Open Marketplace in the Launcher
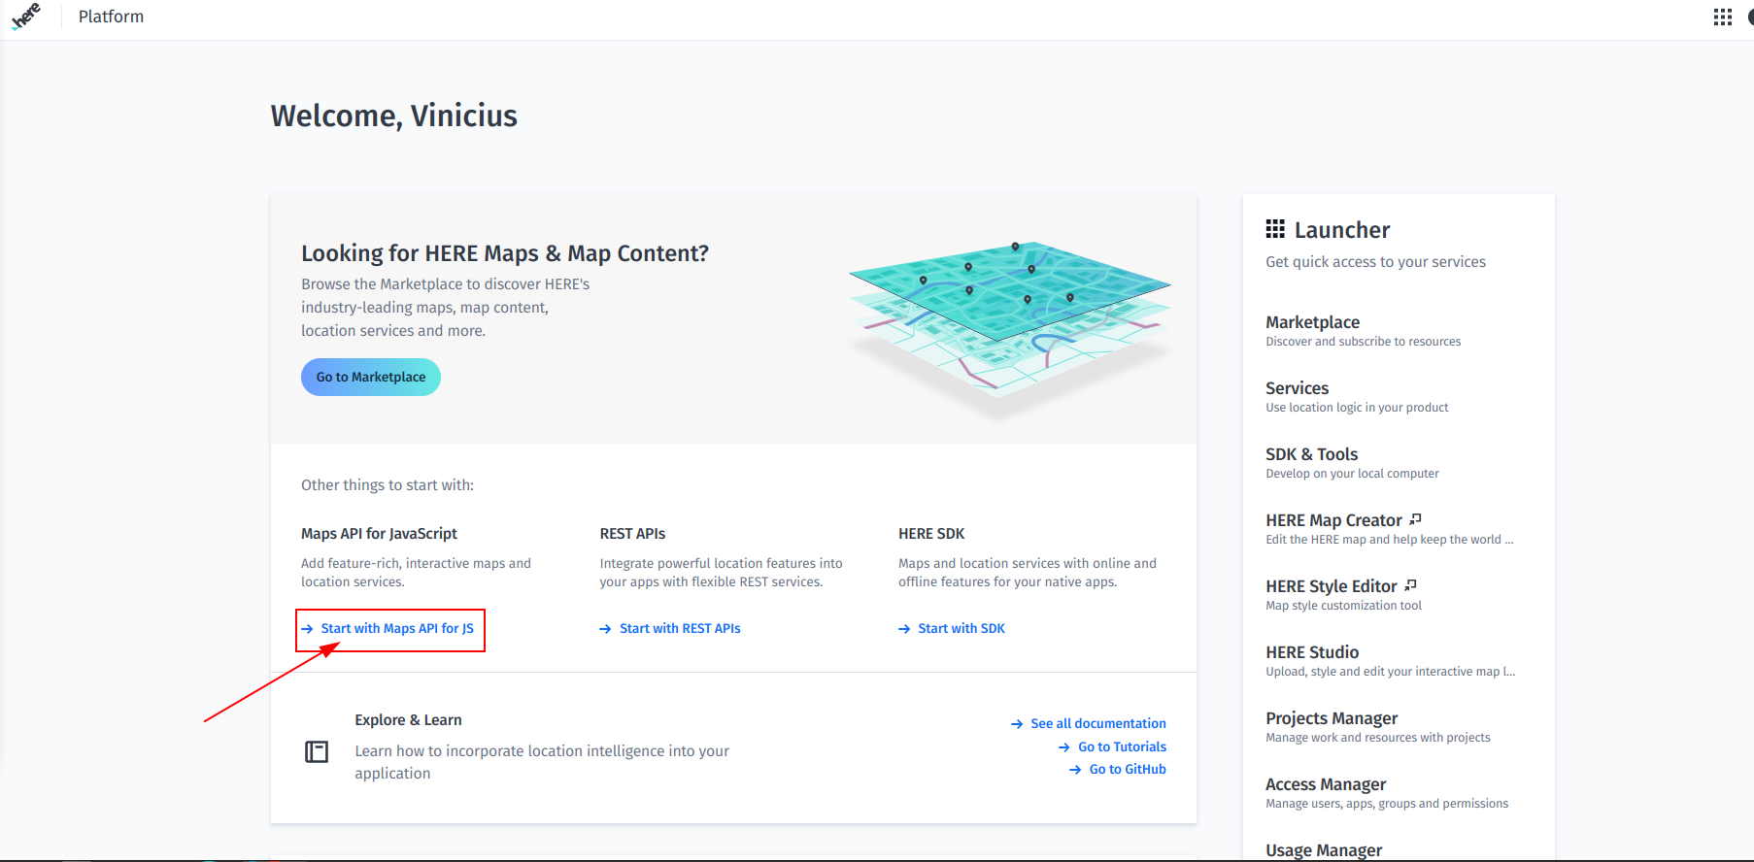This screenshot has height=862, width=1754. [1312, 322]
